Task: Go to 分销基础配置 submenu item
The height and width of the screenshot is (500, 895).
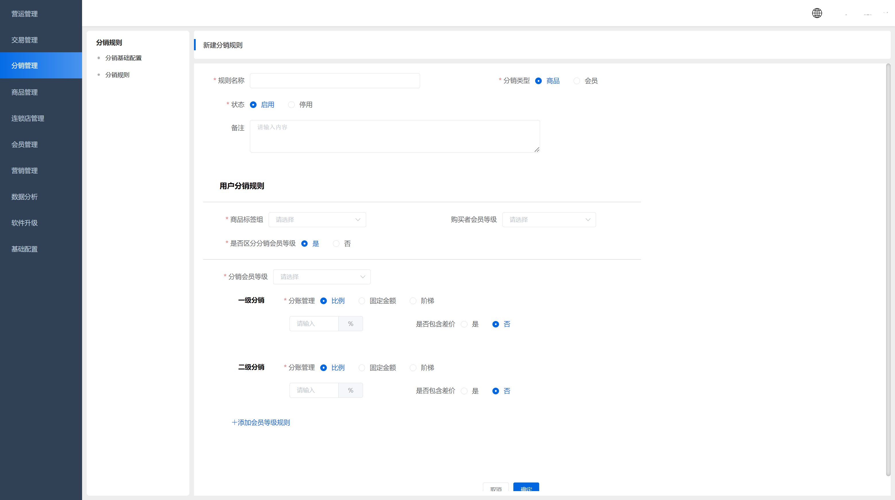Action: pos(123,58)
